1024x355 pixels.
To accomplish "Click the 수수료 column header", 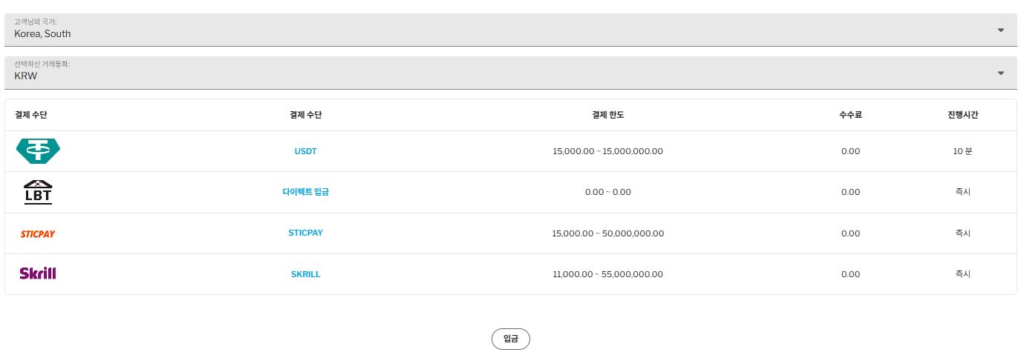I will [850, 115].
